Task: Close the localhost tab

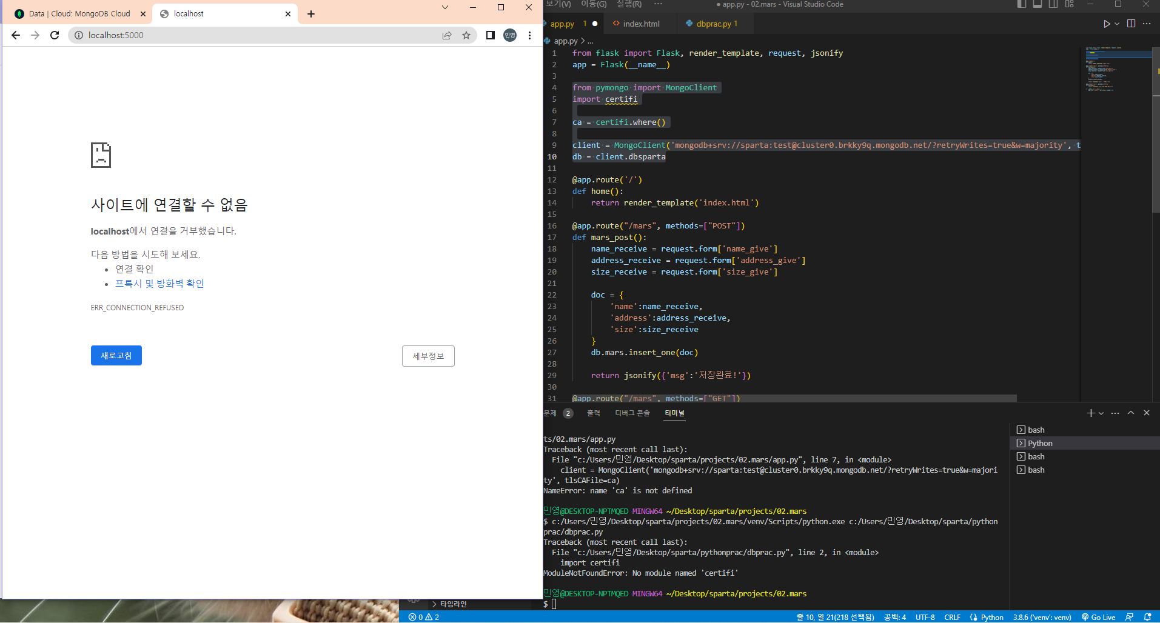Action: [288, 14]
